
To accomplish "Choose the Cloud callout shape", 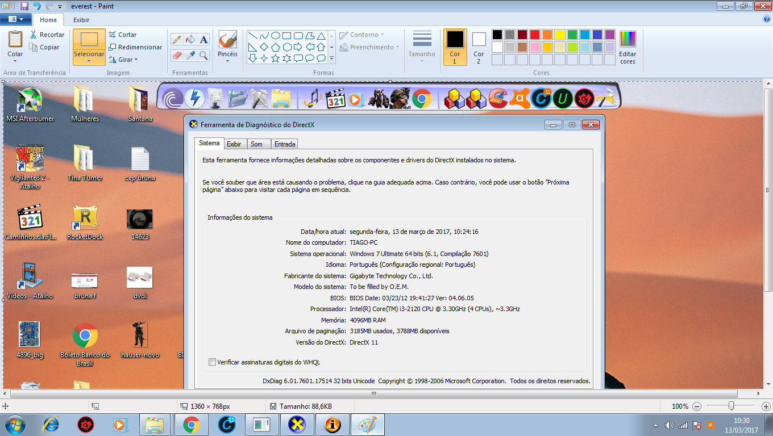I will click(321, 58).
